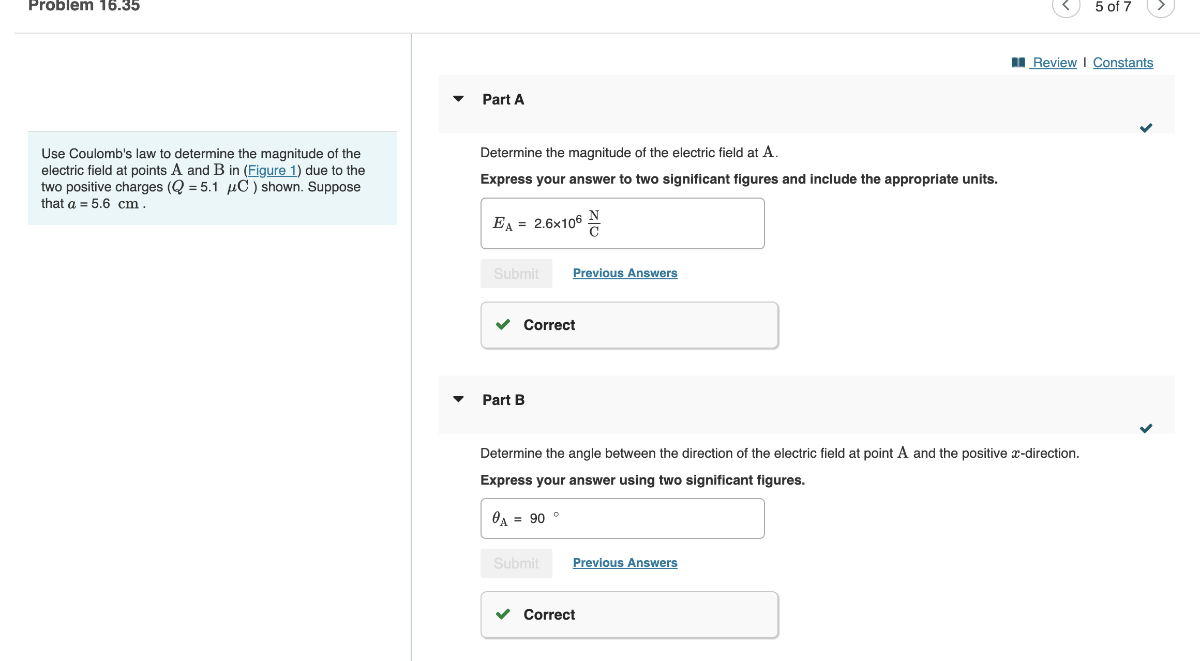Click the Part A completion checkmark
1200x661 pixels.
(x=1146, y=128)
